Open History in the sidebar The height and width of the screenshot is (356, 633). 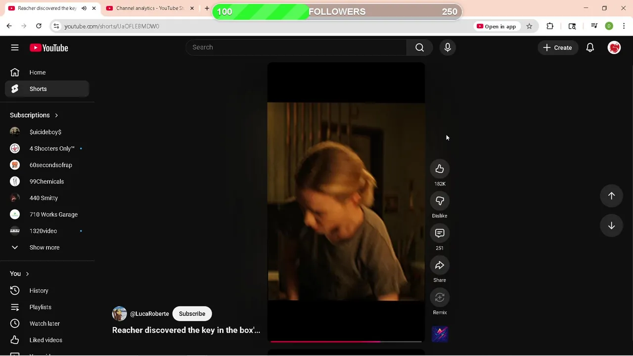click(47, 291)
